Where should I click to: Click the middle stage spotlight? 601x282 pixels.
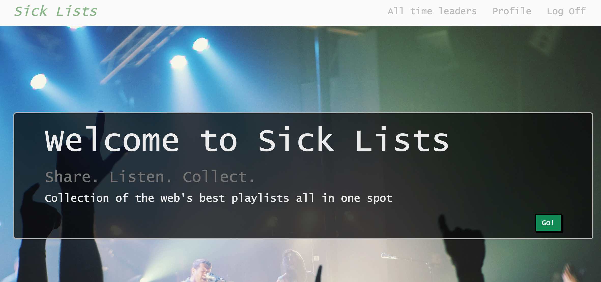(178, 62)
